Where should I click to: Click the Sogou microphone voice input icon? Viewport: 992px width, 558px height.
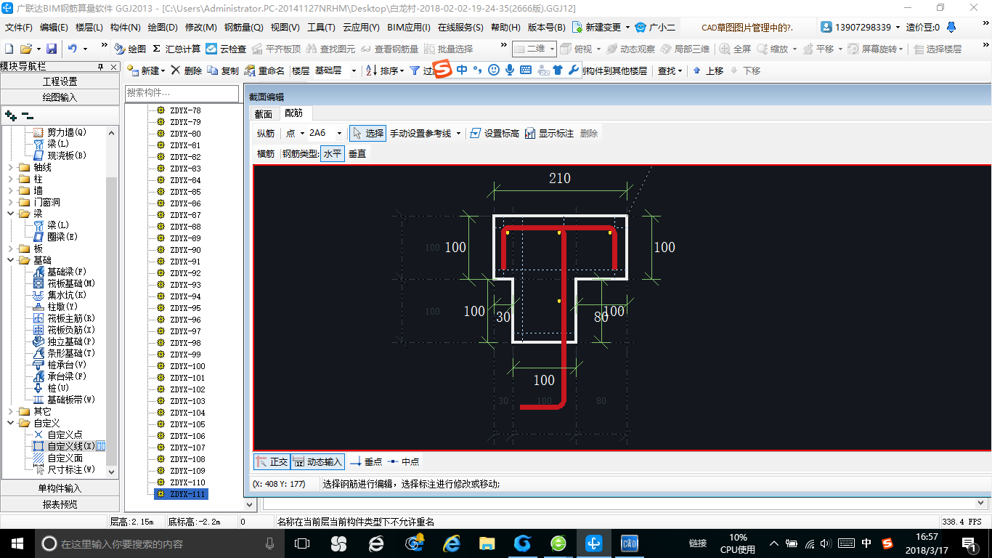[x=510, y=70]
